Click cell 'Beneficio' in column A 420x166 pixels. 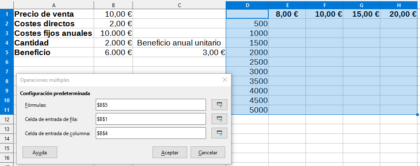pos(53,53)
